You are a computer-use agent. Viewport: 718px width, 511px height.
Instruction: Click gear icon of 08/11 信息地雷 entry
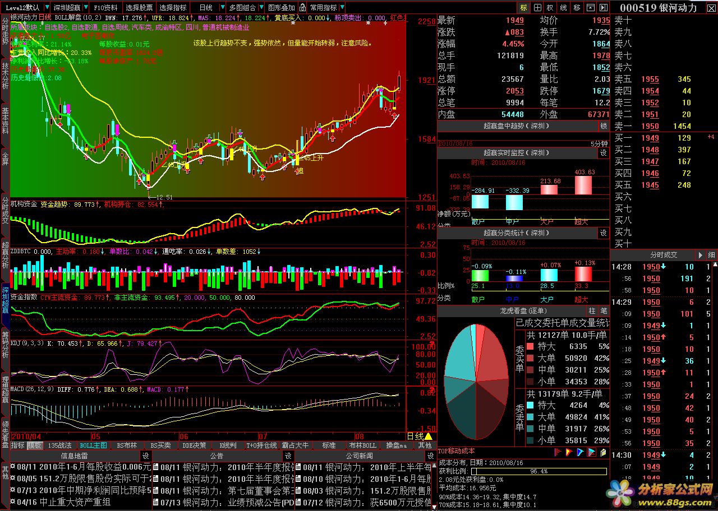[x=13, y=467]
